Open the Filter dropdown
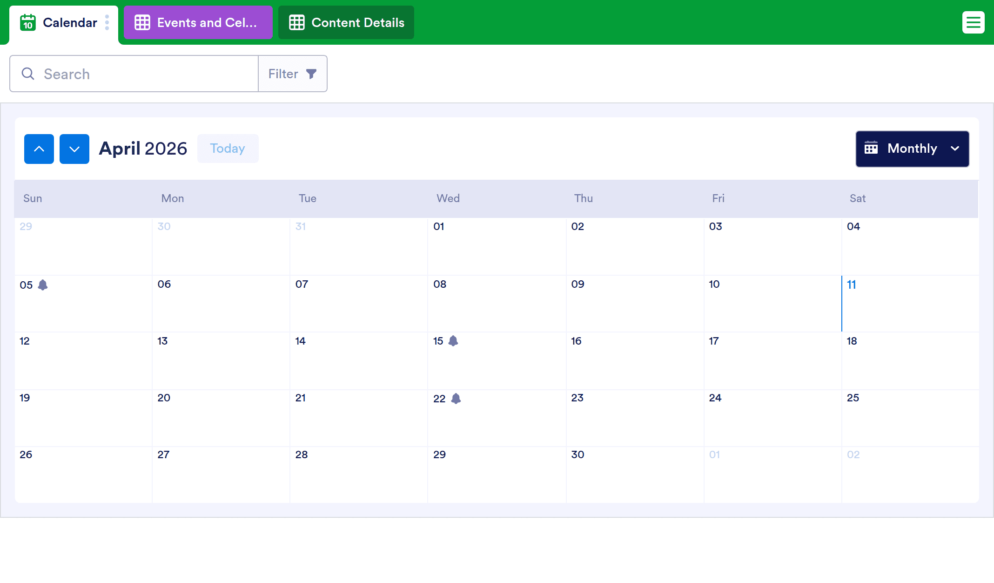This screenshot has width=994, height=583. pyautogui.click(x=292, y=74)
